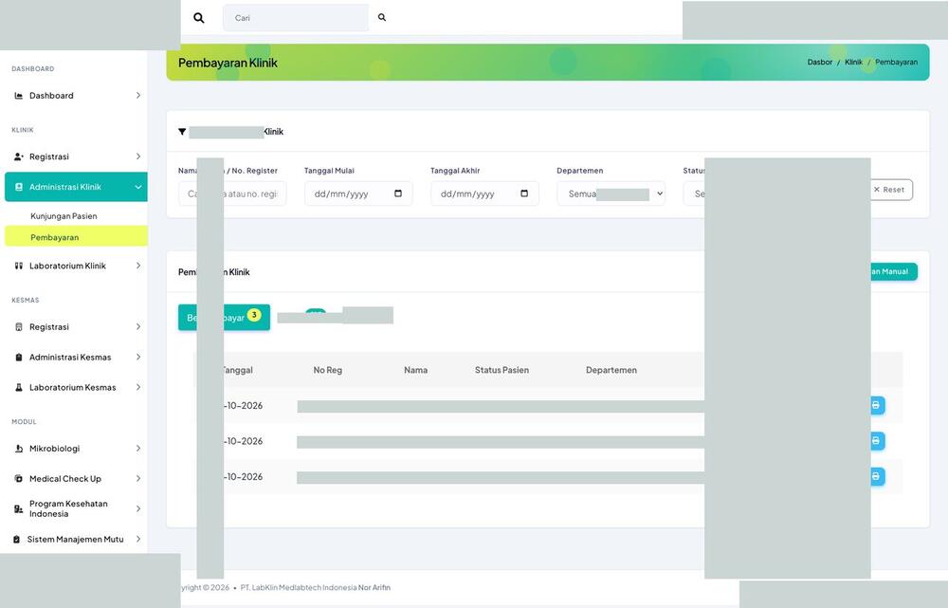Click the No Reg column header
948x608 pixels.
tap(328, 370)
